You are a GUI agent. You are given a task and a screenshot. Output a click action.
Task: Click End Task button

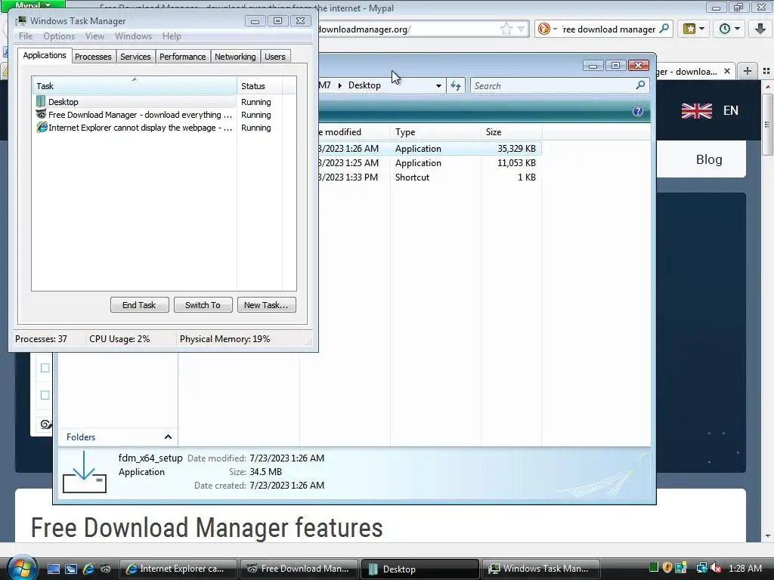(139, 305)
